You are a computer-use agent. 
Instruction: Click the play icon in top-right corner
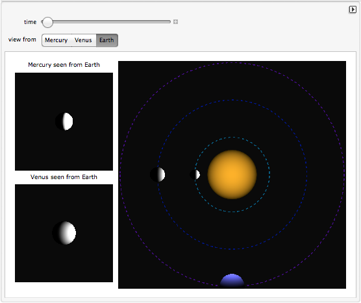pyautogui.click(x=353, y=10)
